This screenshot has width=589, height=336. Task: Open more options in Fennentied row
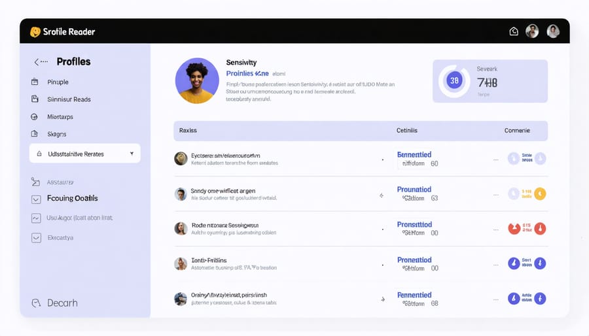(496, 299)
